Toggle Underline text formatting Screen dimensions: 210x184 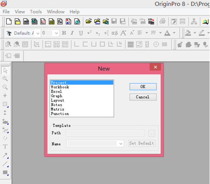pos(81,33)
